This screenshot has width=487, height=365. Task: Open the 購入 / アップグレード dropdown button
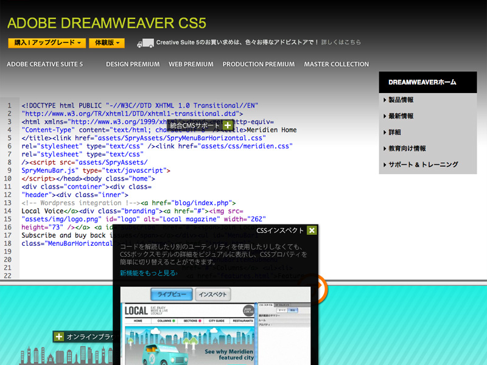tap(47, 43)
